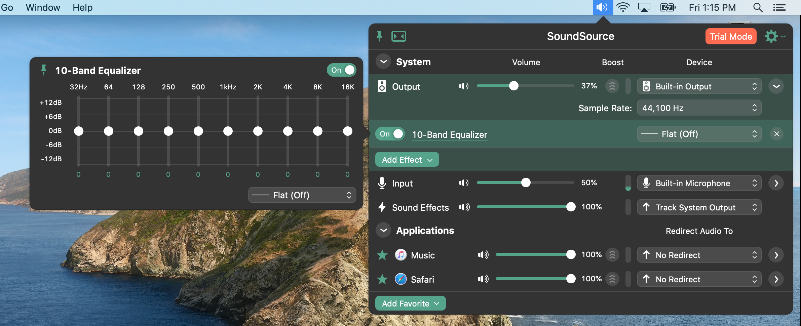Open the gear settings menu in SoundSource

click(x=774, y=36)
